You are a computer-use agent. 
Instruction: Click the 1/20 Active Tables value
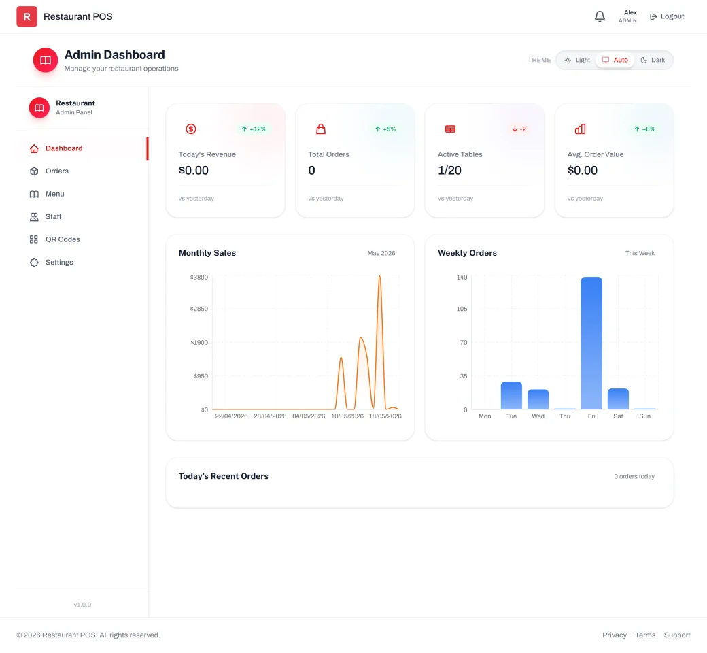tap(449, 171)
